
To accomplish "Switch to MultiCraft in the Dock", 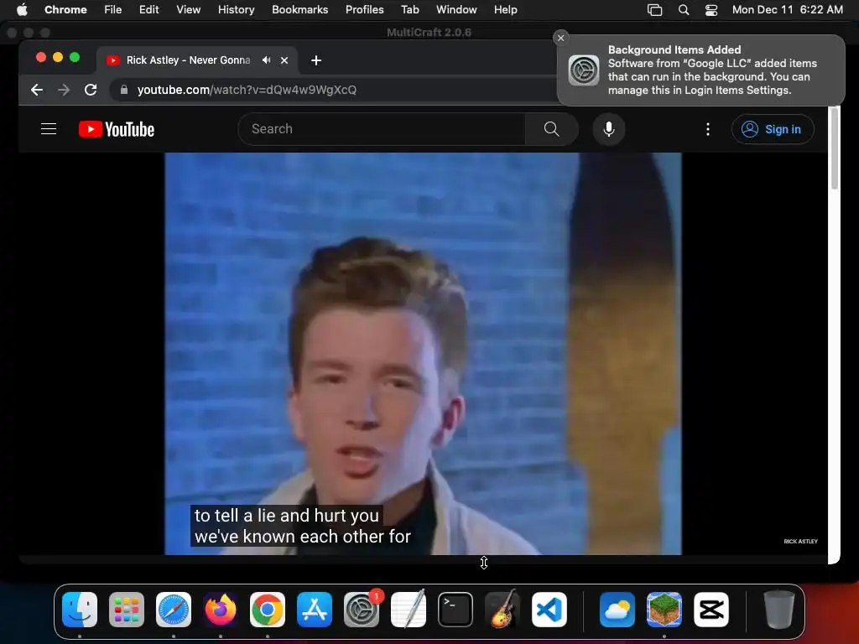I will pyautogui.click(x=664, y=610).
